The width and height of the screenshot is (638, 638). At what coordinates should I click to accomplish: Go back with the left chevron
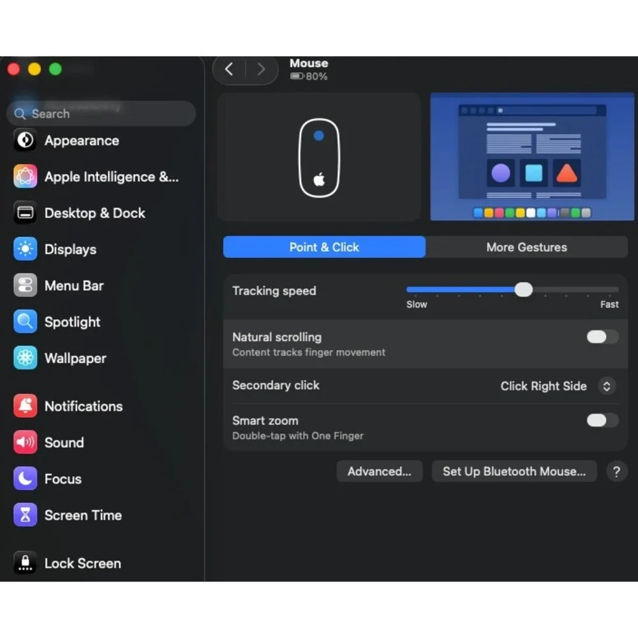[229, 69]
